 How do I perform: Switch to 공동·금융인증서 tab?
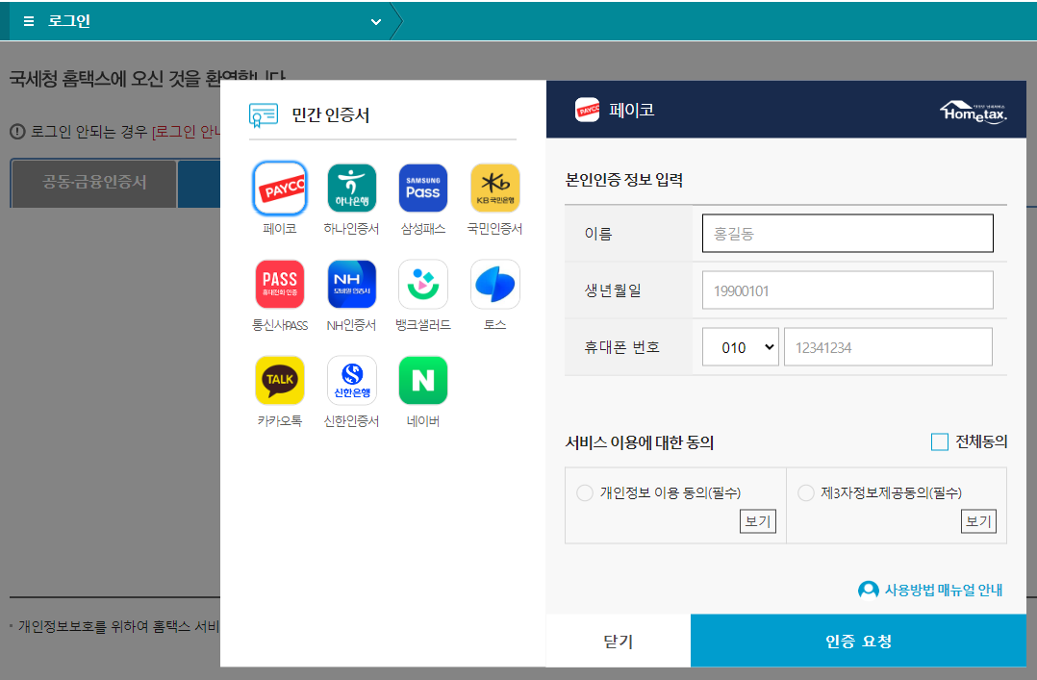coord(94,183)
